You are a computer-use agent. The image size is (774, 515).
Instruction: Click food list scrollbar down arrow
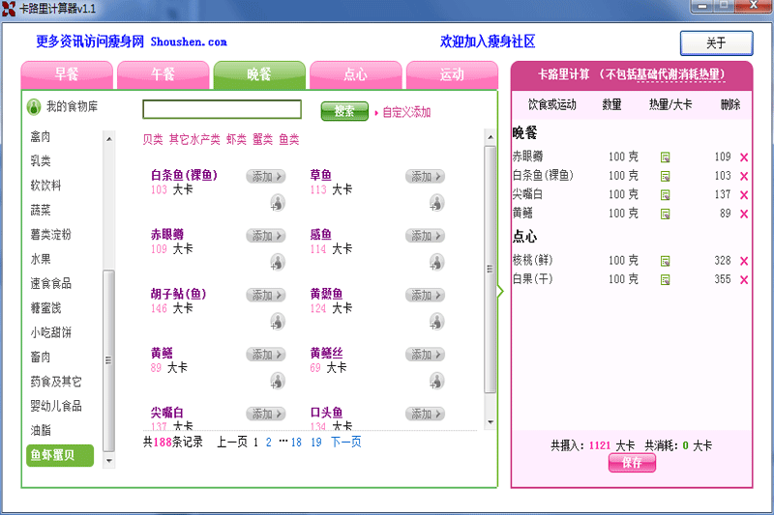pos(491,422)
